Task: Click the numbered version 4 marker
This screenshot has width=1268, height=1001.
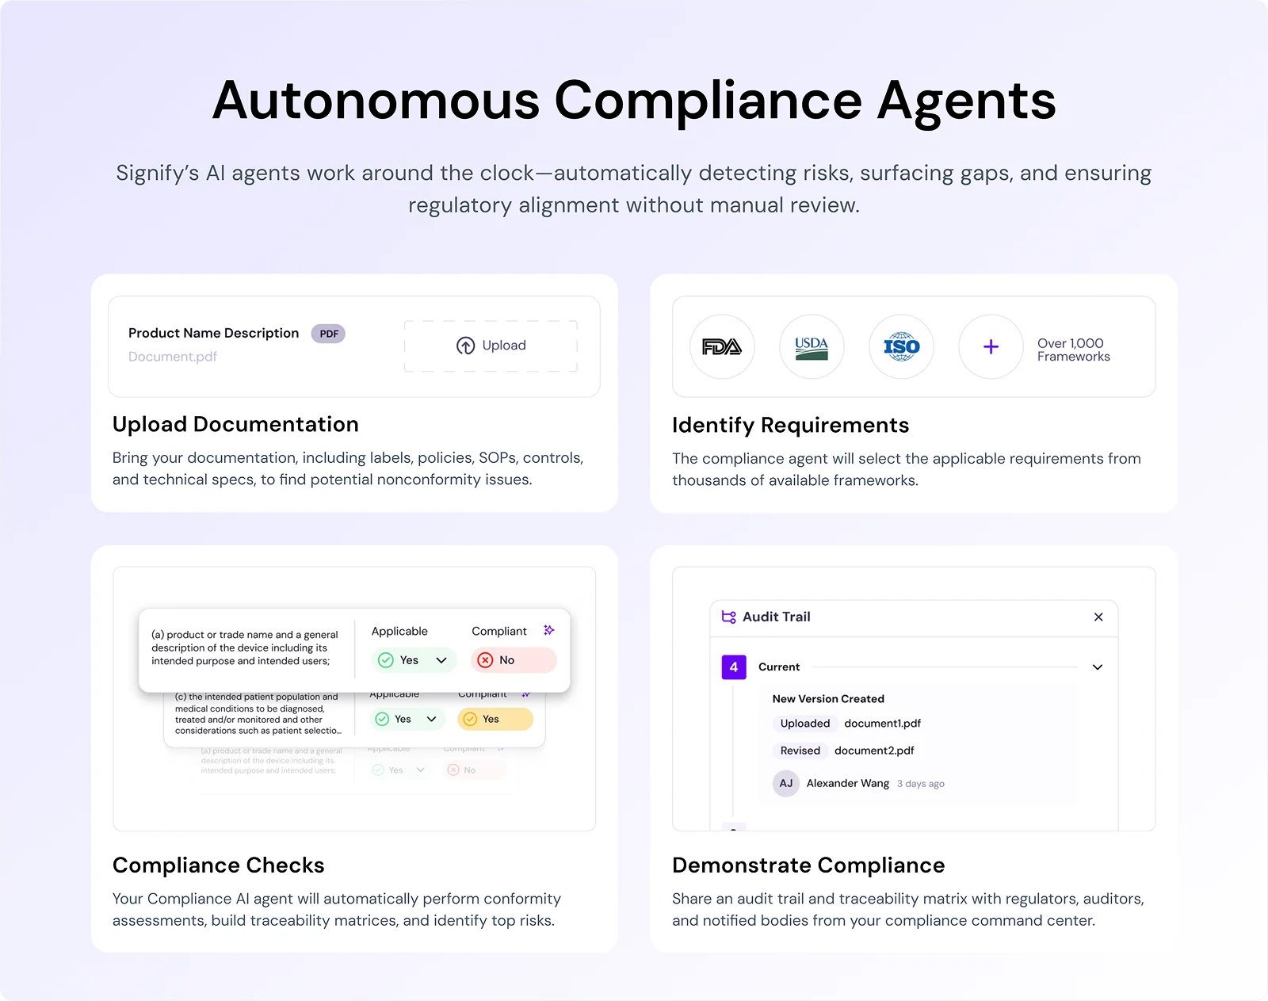Action: [733, 667]
